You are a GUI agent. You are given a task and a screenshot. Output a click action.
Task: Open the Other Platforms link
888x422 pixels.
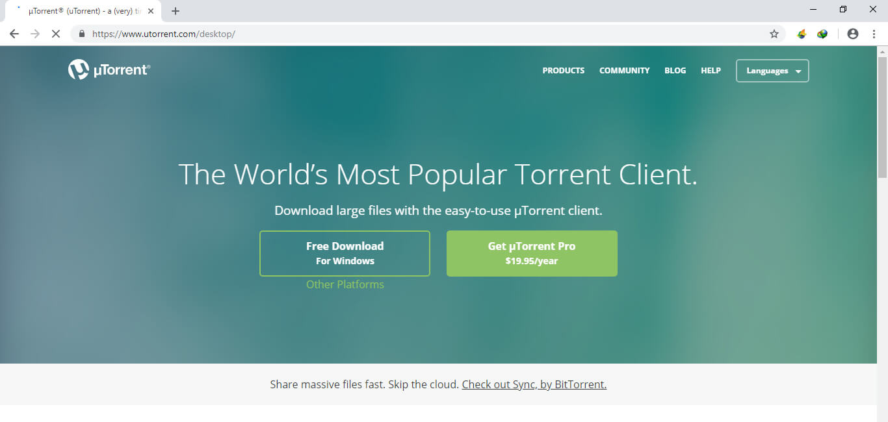345,284
